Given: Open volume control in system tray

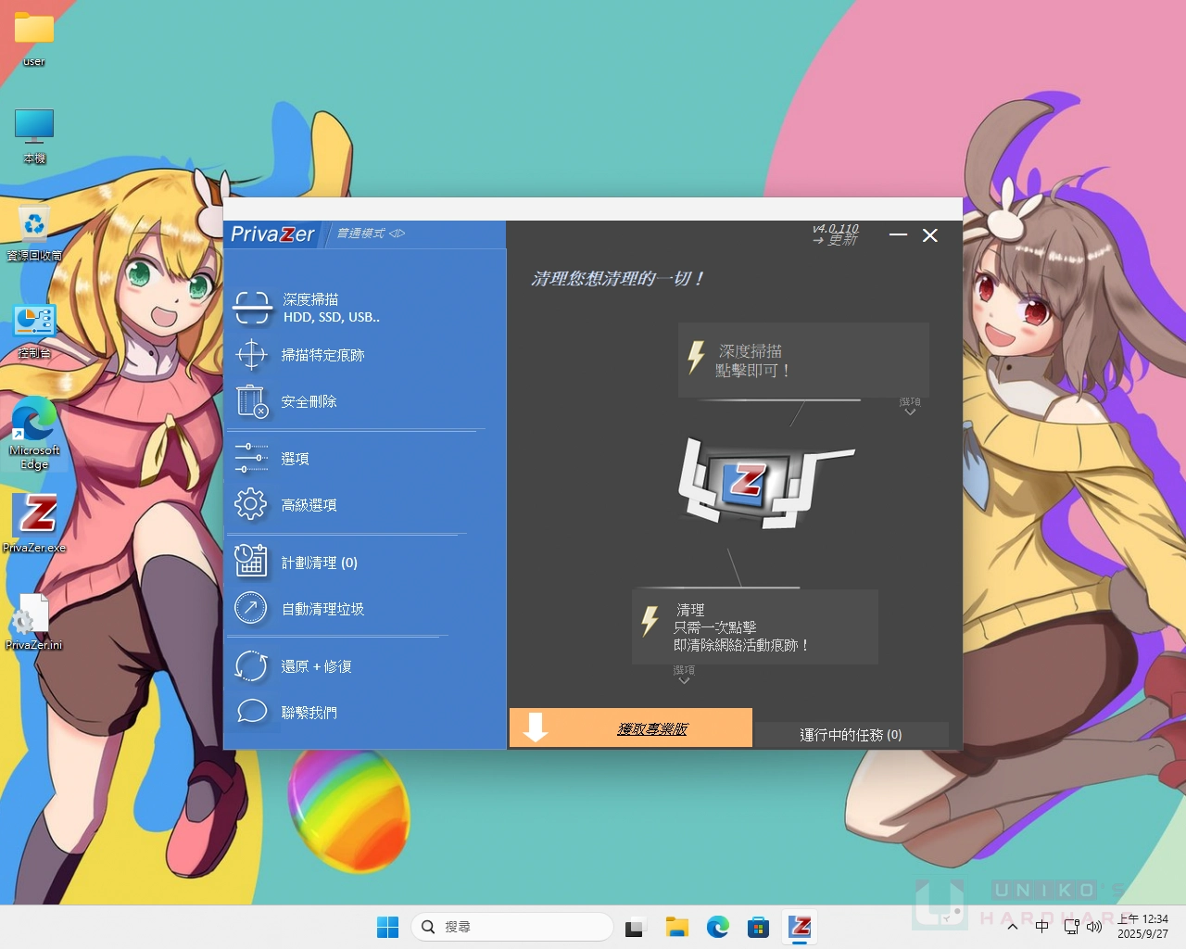Looking at the screenshot, I should [1094, 927].
